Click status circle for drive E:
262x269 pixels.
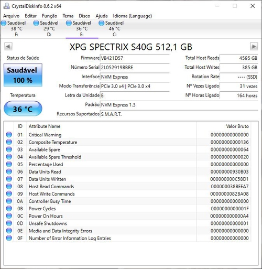[x=69, y=23]
